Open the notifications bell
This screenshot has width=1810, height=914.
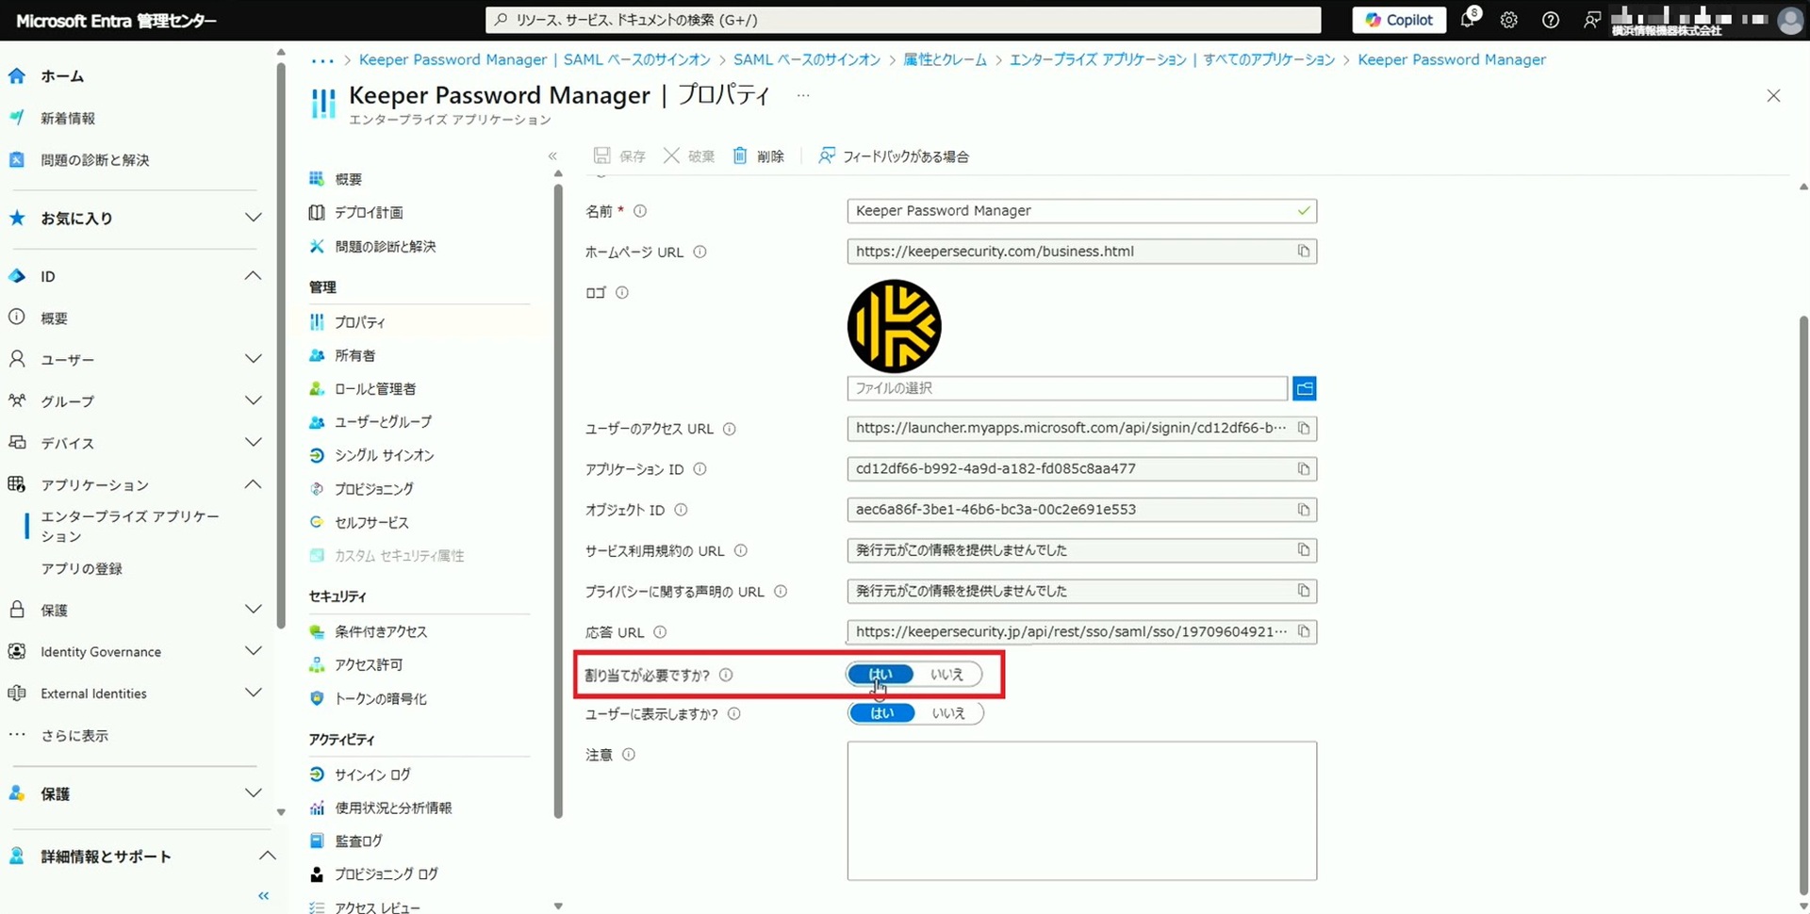point(1468,20)
